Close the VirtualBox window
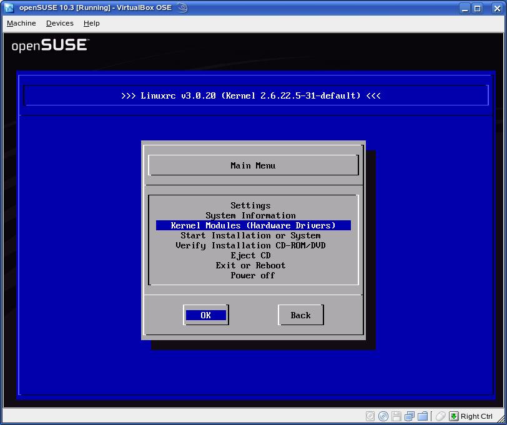Viewport: 507px width, 425px height. click(497, 8)
